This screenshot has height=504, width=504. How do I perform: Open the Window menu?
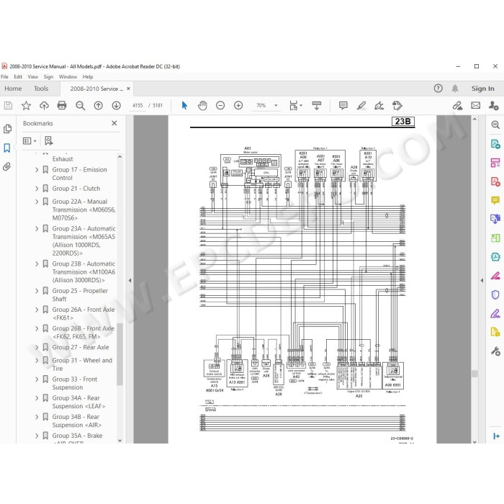68,77
